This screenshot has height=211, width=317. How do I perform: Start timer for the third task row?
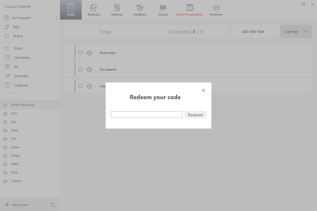coord(89,86)
